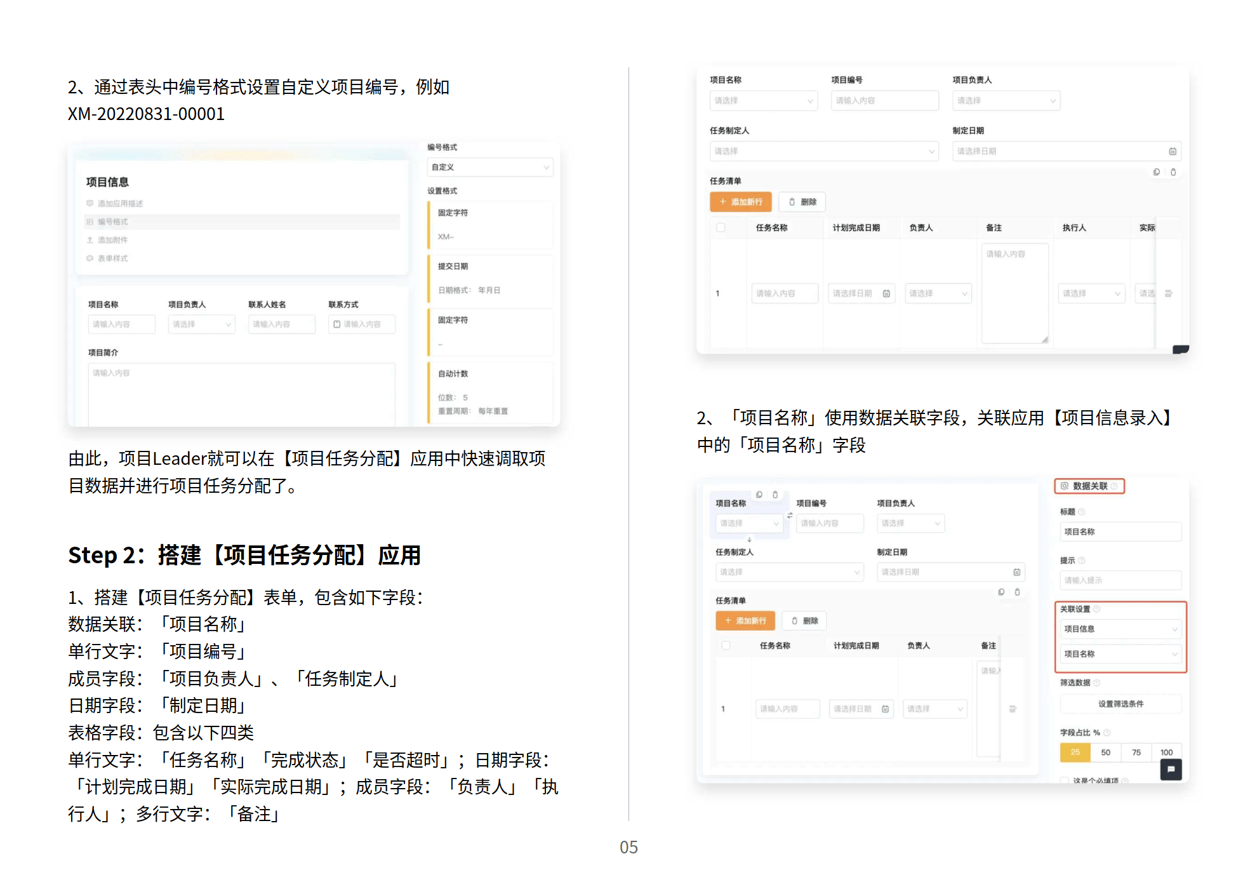Open the dark chat bubble icon in 数据关联 panel
Screen dimensions: 1257x889
tap(1171, 769)
